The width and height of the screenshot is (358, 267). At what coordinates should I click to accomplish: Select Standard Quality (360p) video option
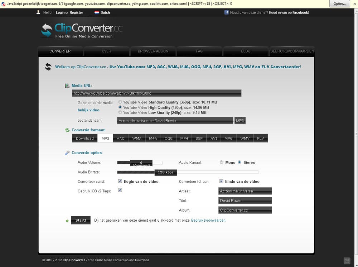click(x=120, y=102)
